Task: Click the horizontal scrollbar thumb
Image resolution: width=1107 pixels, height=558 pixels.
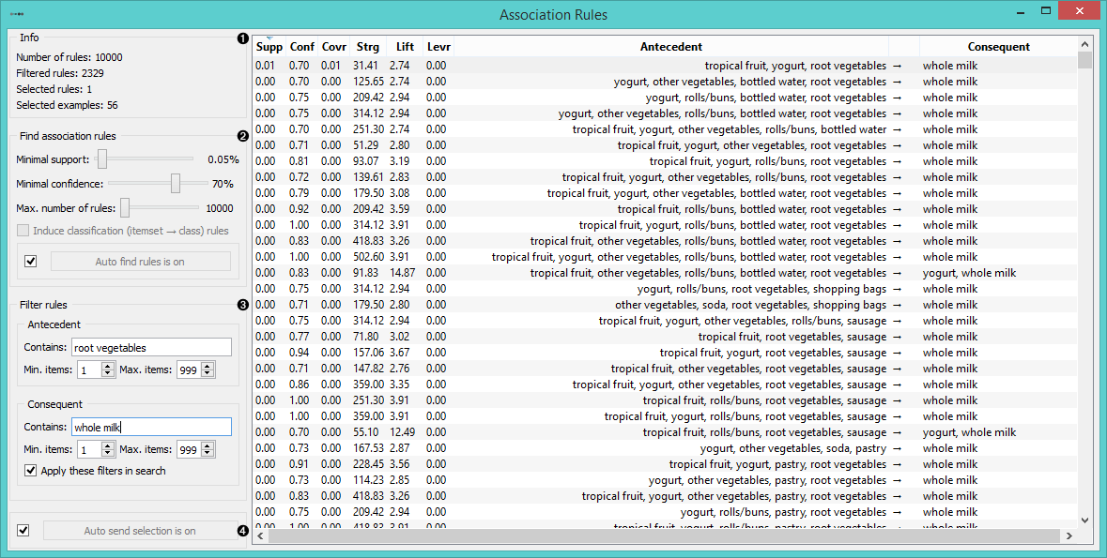Action: [664, 535]
